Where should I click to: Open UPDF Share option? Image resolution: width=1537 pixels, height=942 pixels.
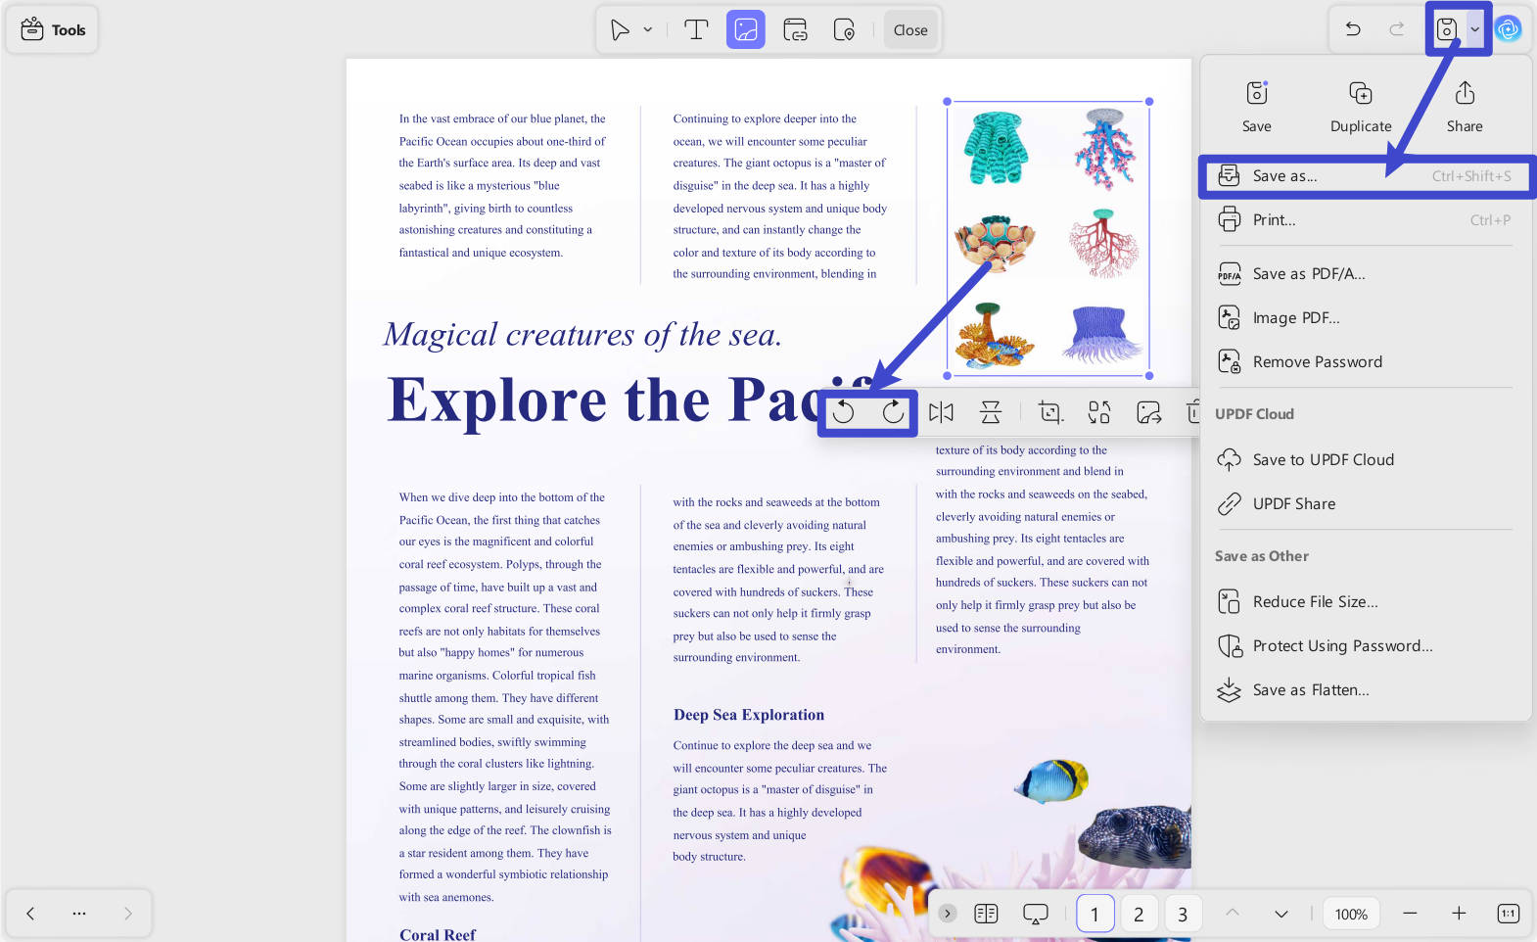tap(1367, 504)
